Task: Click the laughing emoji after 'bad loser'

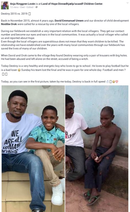Action: [19, 70]
